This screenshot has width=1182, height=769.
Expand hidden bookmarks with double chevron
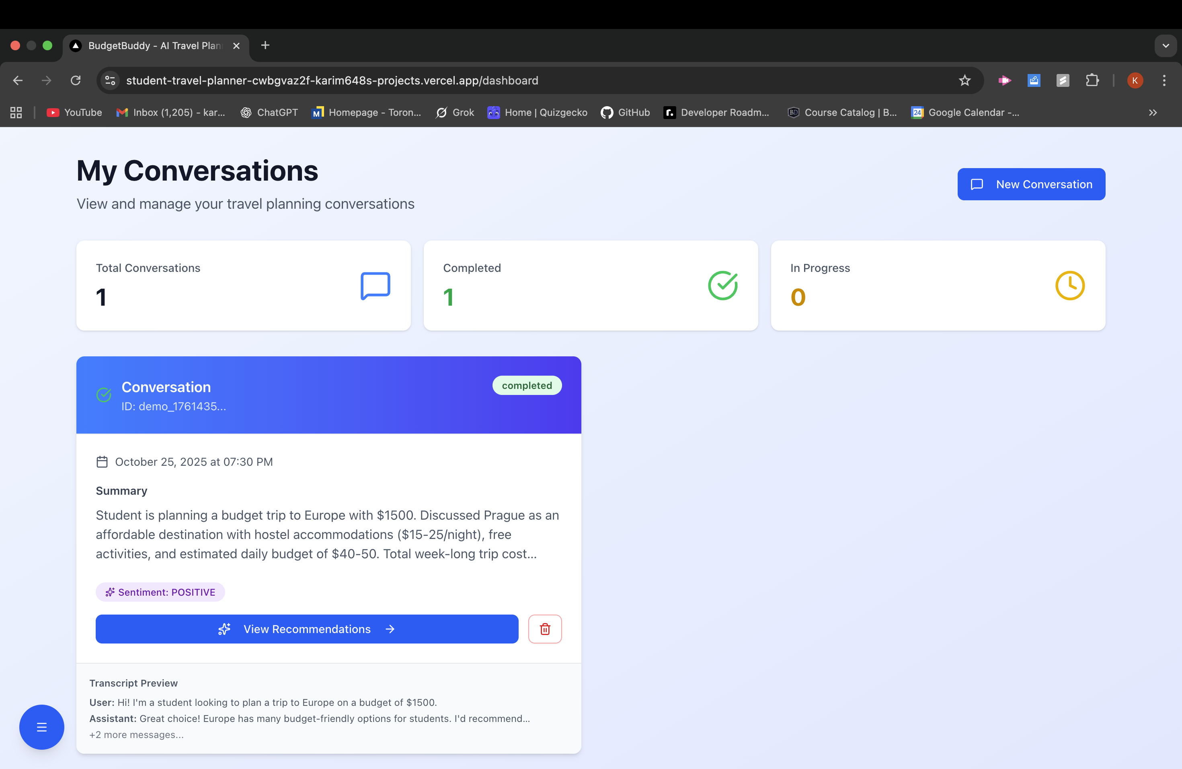point(1153,113)
